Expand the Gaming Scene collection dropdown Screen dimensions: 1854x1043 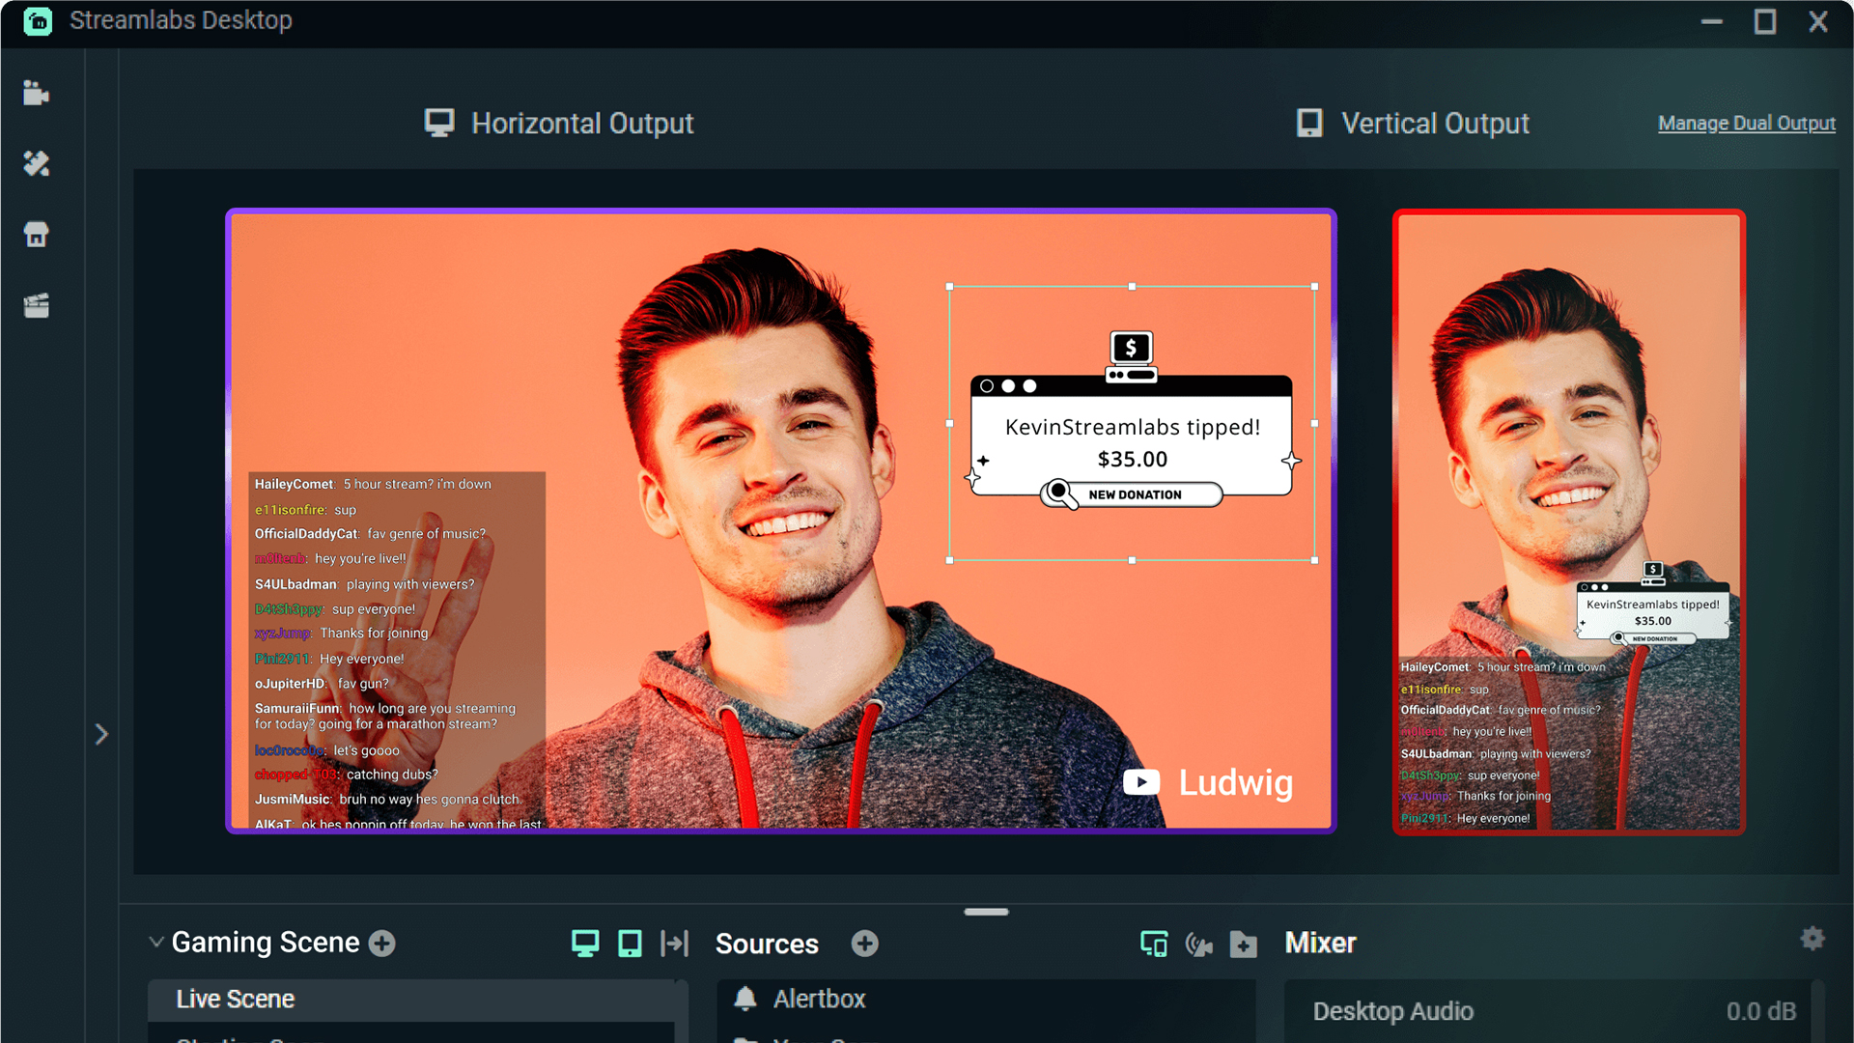click(155, 942)
